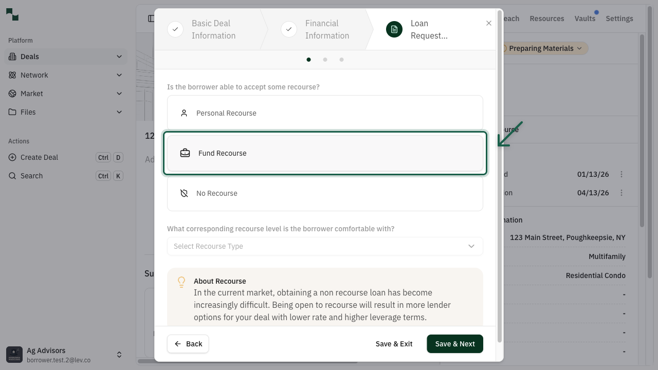Select the Fund Recourse option
Screen dimensions: 658x370
(x=325, y=153)
